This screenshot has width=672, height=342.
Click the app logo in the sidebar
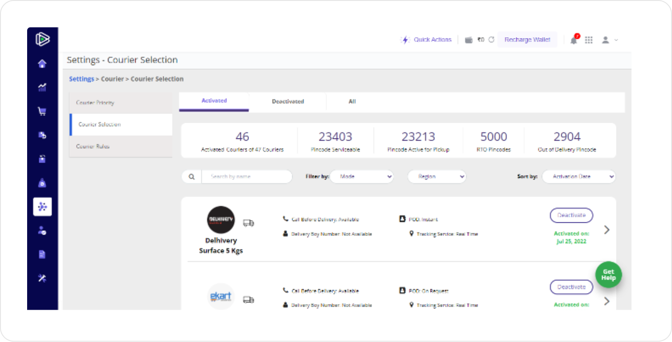click(42, 40)
